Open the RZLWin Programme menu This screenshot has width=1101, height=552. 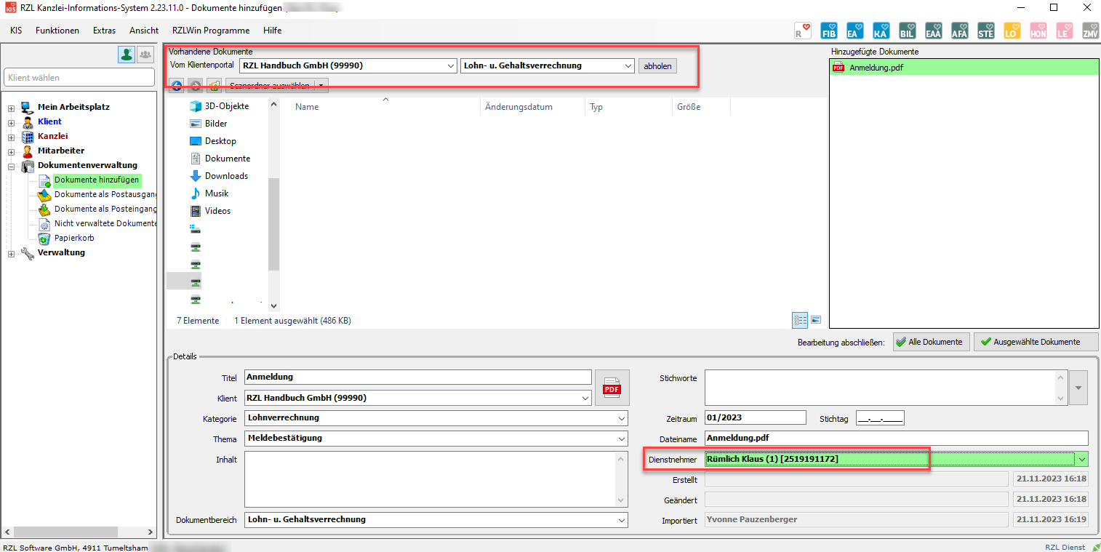210,31
